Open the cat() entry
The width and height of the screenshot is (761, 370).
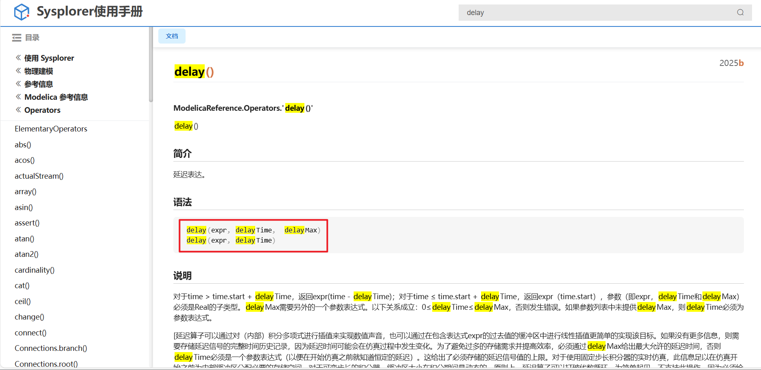(x=22, y=285)
